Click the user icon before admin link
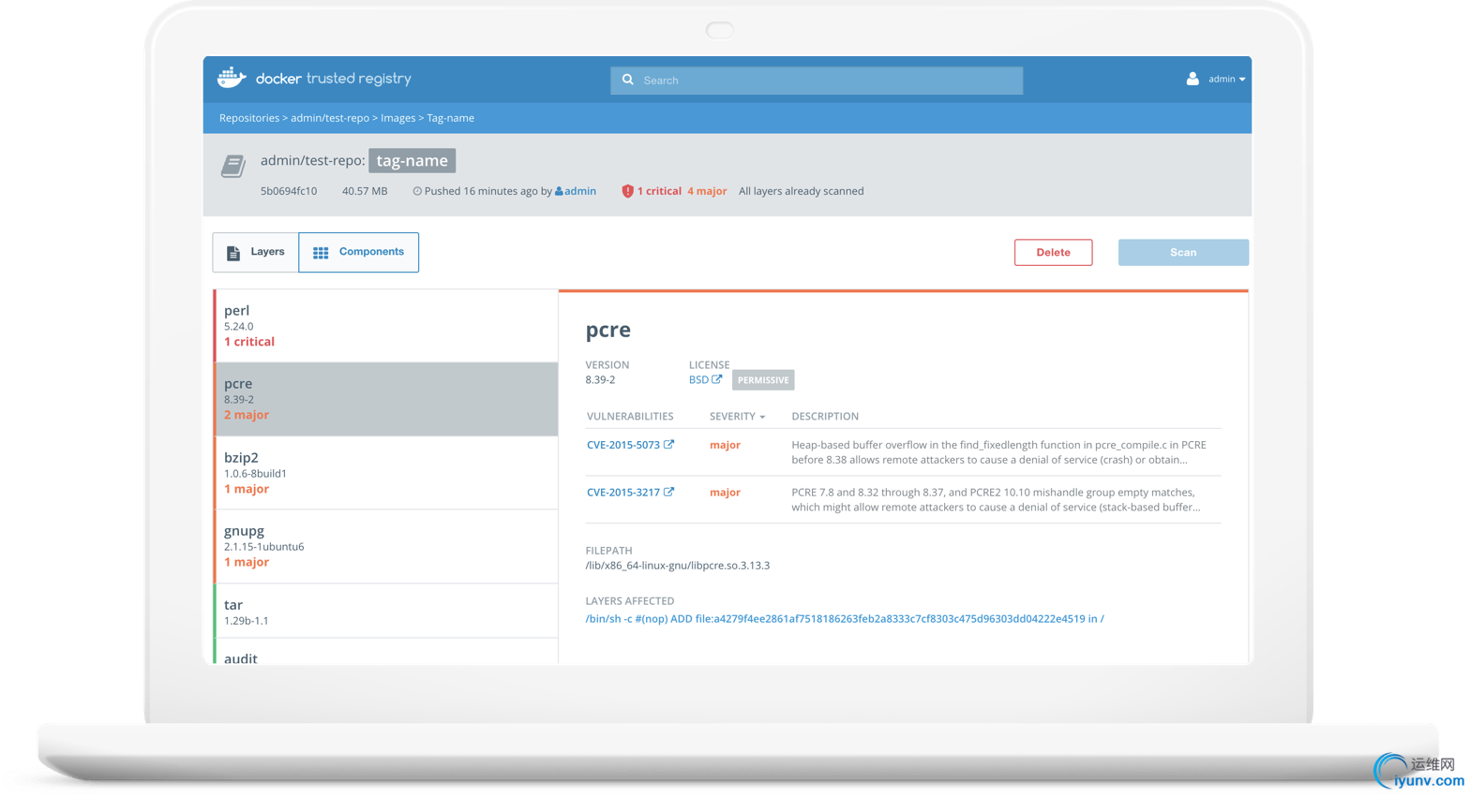 (559, 191)
